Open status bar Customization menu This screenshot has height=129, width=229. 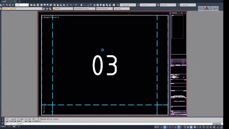point(221,127)
